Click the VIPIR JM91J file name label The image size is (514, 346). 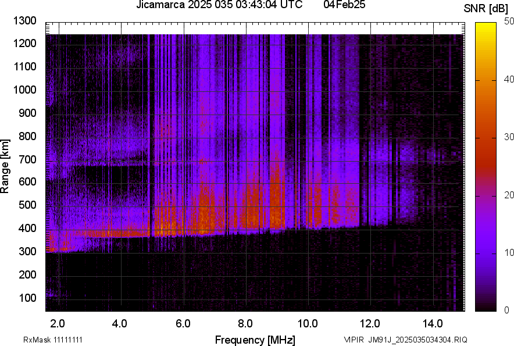[405, 340]
